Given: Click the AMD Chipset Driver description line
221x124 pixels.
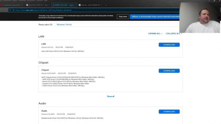Looking at the screenshot, I should [x=73, y=77].
